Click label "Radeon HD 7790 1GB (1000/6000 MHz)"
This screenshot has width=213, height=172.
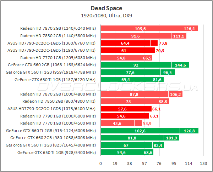tap(58, 116)
